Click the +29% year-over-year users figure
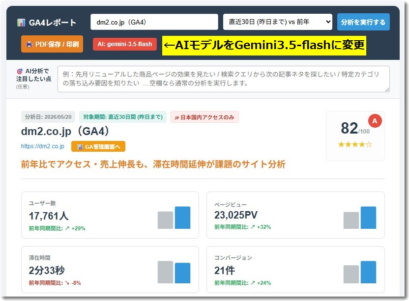This screenshot has width=409, height=301. click(78, 228)
